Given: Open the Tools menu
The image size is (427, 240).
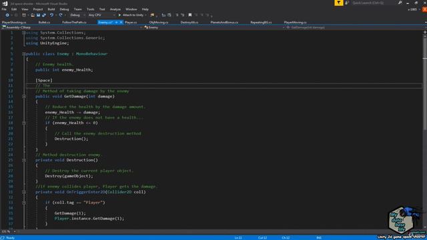Looking at the screenshot, I should (91, 9).
